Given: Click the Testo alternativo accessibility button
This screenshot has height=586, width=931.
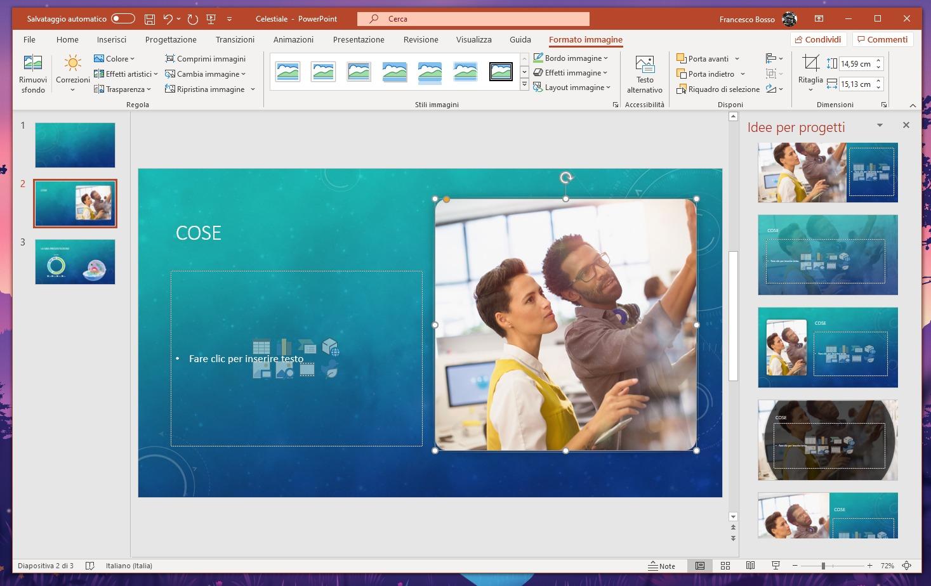Looking at the screenshot, I should click(645, 74).
